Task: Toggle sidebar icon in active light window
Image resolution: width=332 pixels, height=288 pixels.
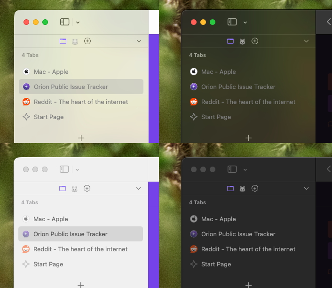Action: click(x=65, y=22)
